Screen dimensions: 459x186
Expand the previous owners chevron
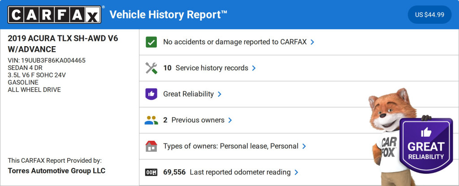click(x=230, y=120)
